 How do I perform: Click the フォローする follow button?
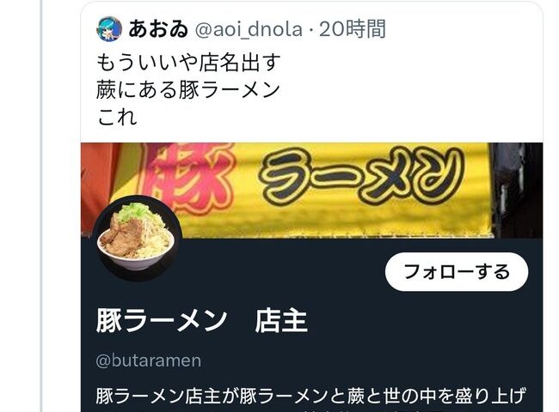click(x=457, y=272)
